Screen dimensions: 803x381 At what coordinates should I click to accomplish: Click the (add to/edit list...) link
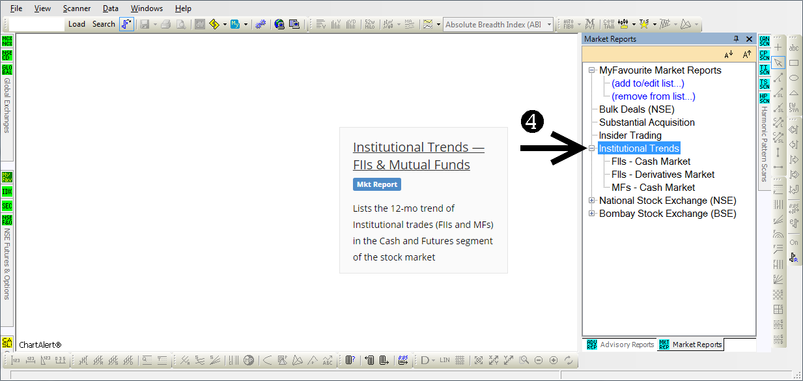(648, 83)
